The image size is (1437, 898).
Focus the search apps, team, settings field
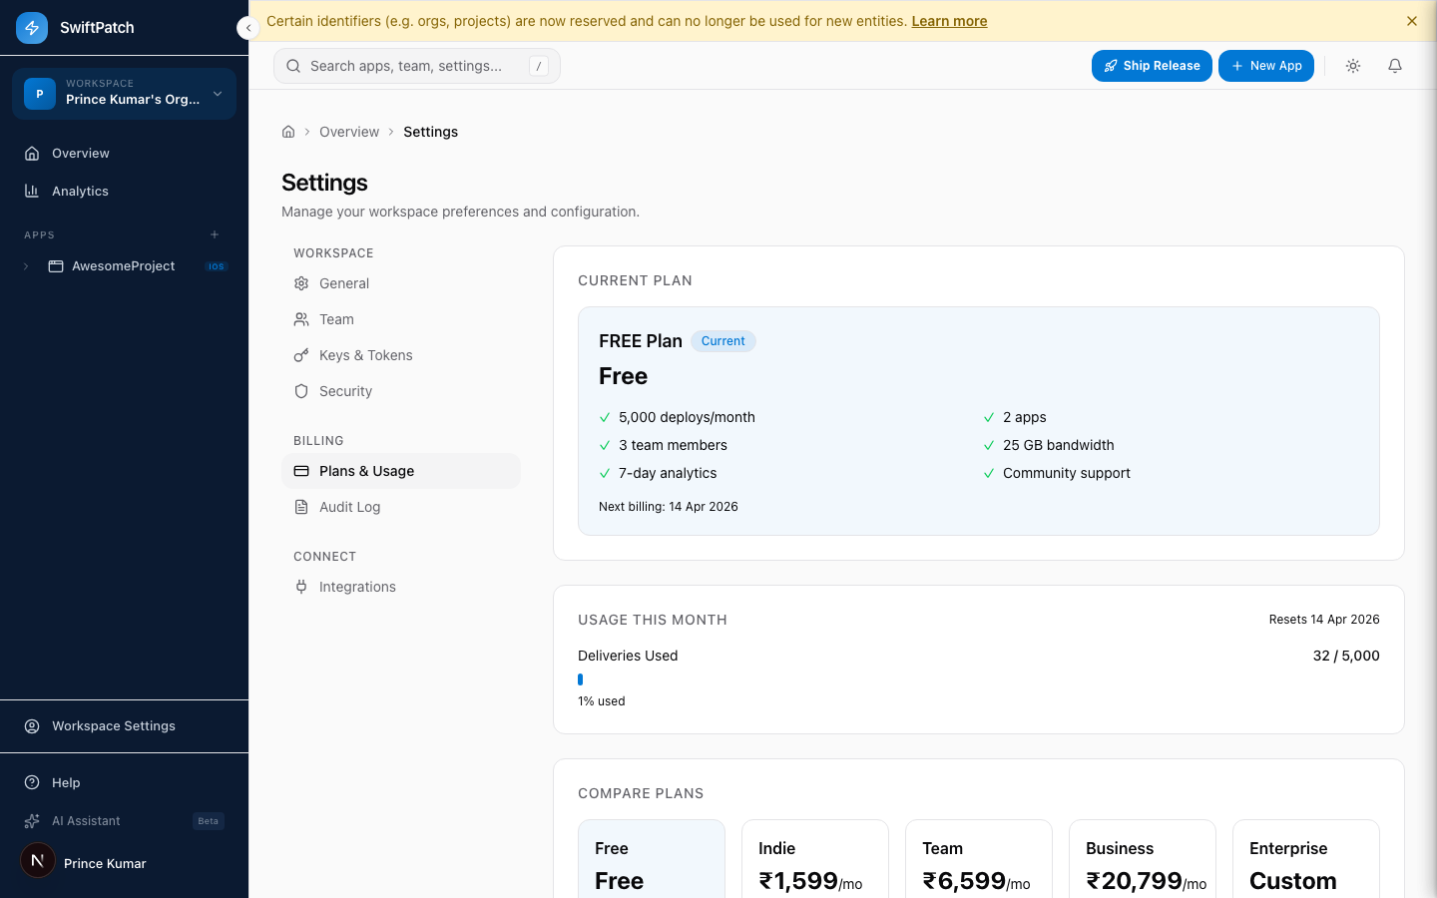(416, 66)
